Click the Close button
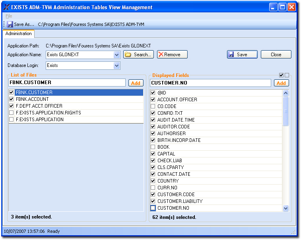Screen dimensions: 301x240 tap(276, 55)
